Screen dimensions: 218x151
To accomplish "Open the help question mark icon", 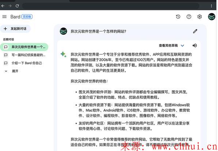I will 189,17.
